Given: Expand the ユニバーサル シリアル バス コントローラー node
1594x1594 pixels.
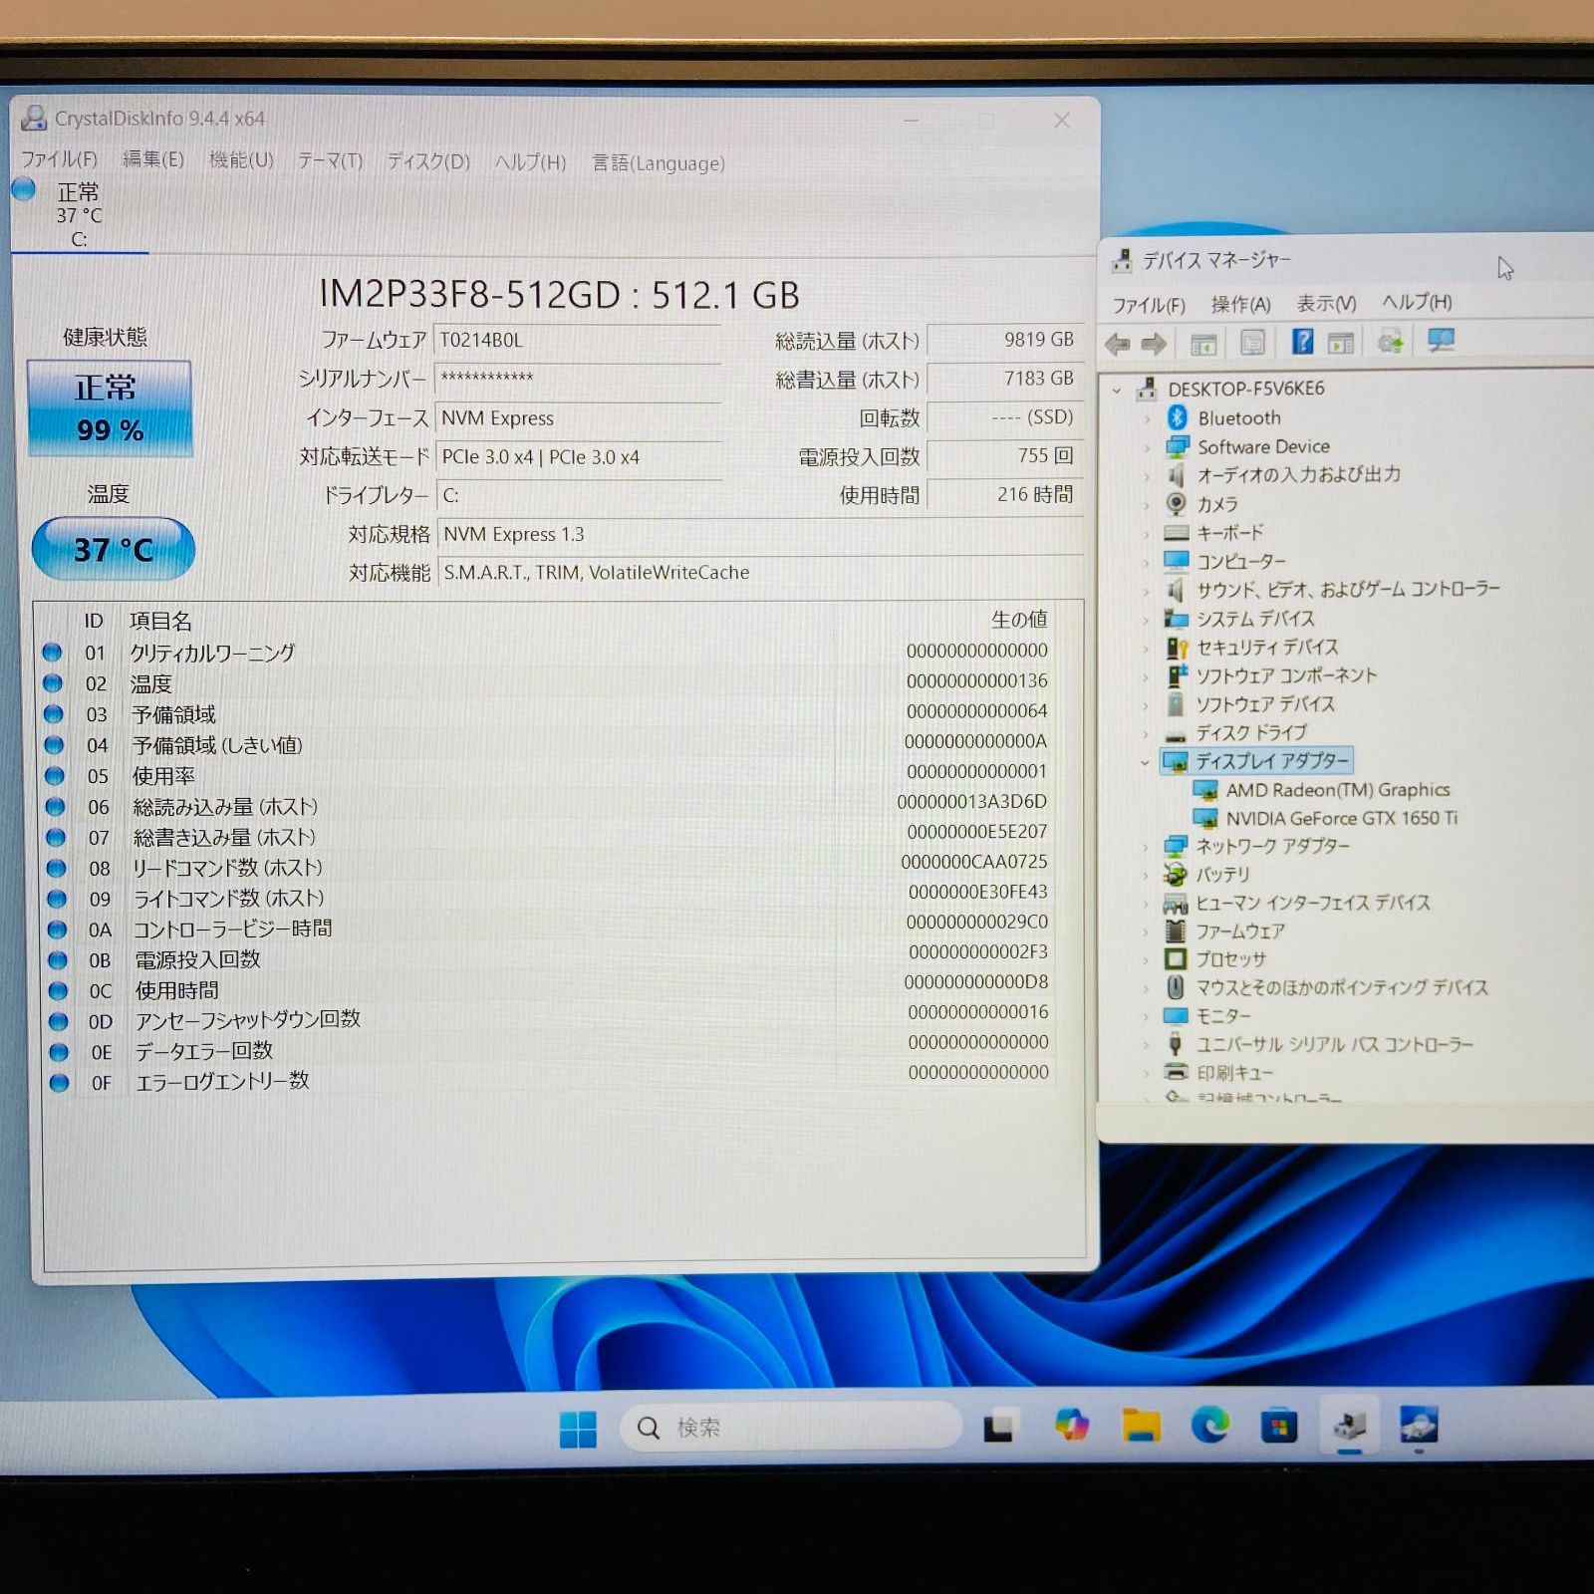Looking at the screenshot, I should tap(1146, 1045).
